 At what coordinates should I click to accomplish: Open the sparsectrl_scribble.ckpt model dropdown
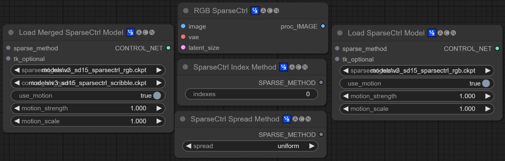coord(88,83)
